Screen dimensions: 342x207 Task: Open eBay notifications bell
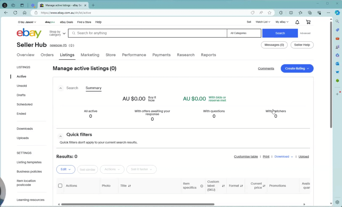(x=297, y=22)
